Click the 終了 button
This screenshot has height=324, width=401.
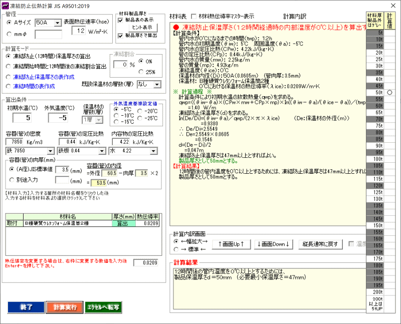coord(23,307)
